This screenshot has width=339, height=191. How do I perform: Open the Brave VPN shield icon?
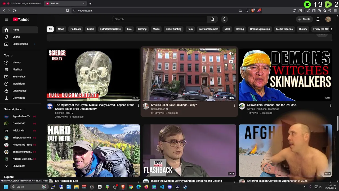pyautogui.click(x=330, y=11)
